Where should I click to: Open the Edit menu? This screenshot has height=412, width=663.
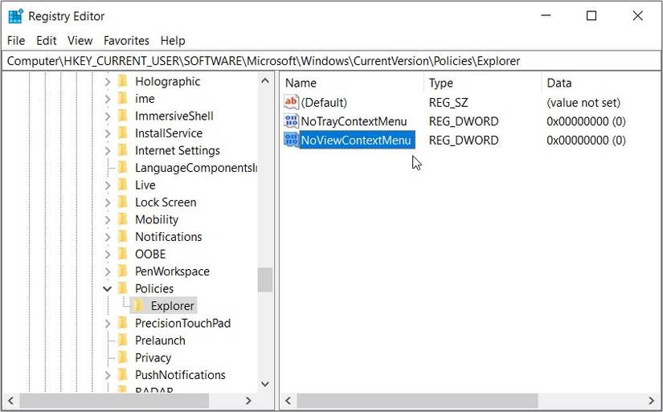[x=47, y=40]
